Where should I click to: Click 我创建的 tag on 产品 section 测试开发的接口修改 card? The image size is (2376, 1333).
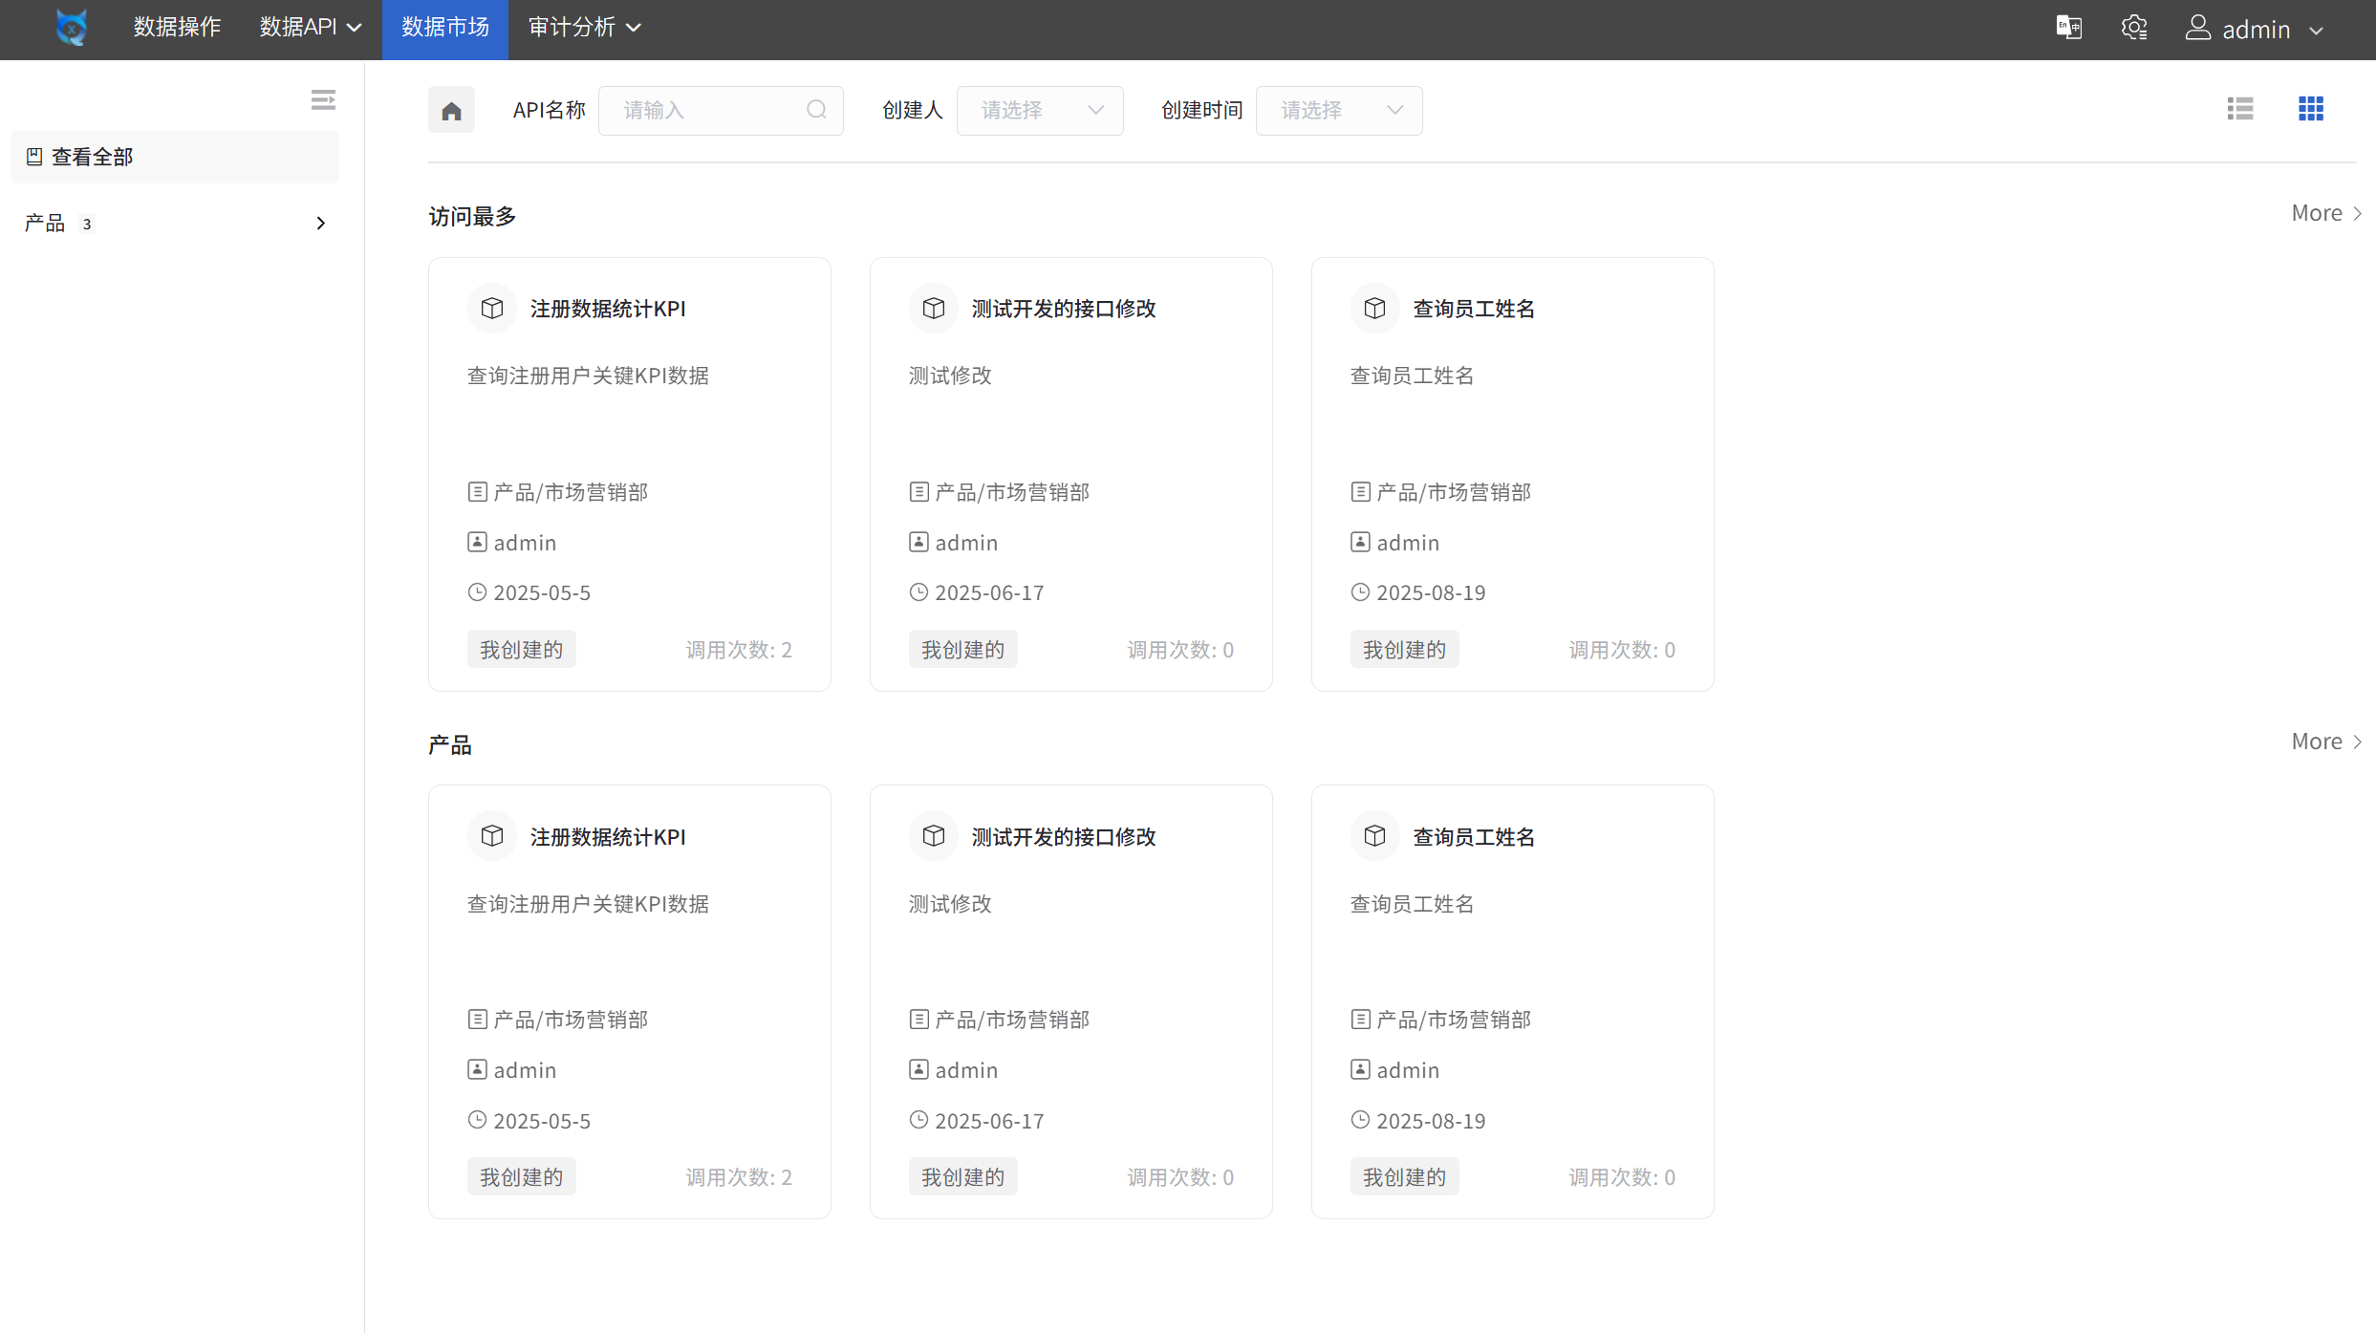pos(963,1177)
